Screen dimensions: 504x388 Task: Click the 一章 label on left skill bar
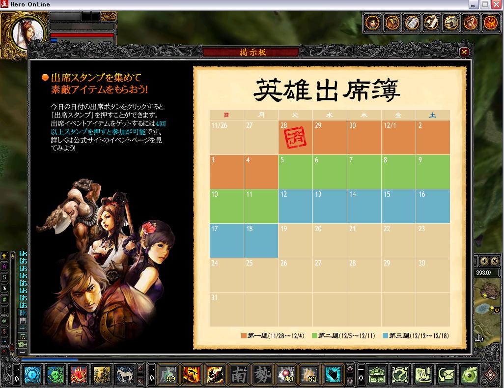point(16,375)
